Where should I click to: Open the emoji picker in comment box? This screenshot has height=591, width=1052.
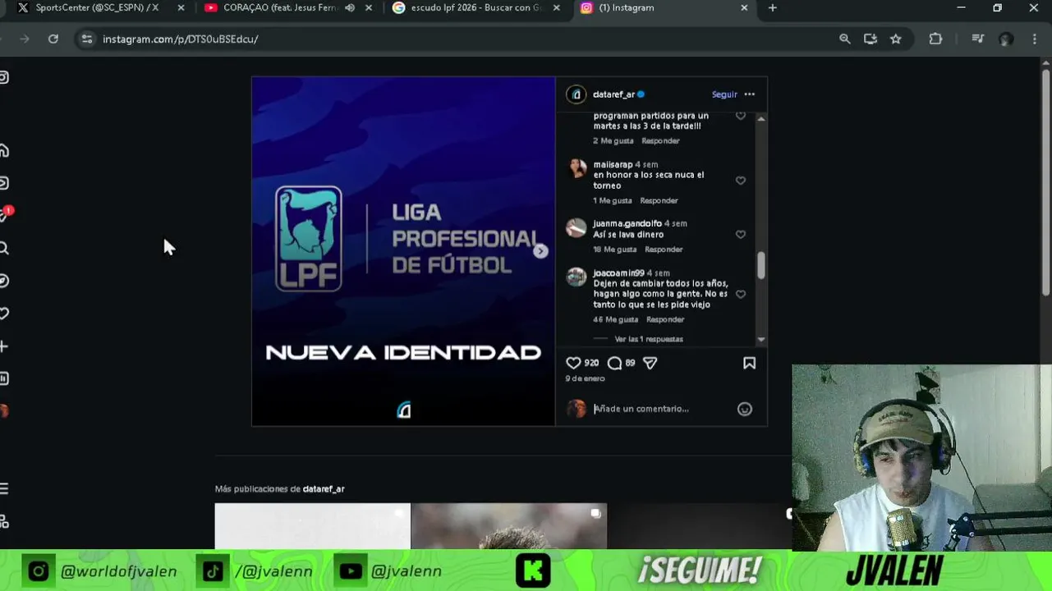pyautogui.click(x=745, y=409)
